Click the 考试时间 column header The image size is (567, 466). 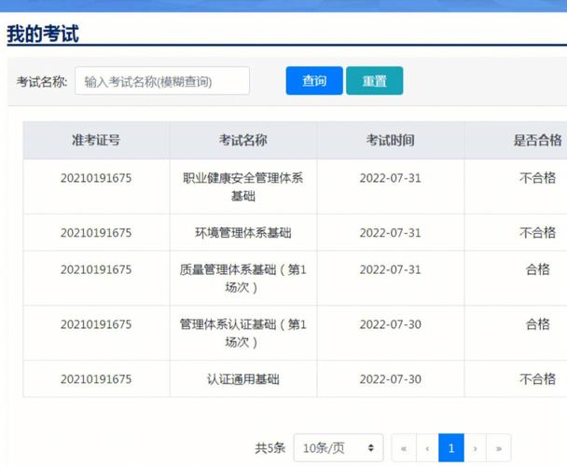pyautogui.click(x=390, y=141)
